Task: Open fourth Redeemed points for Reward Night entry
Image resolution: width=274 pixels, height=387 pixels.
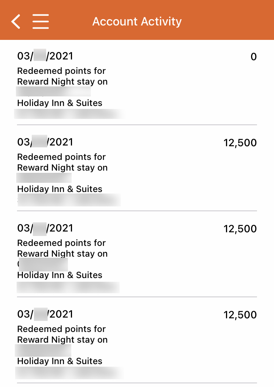Action: click(x=62, y=335)
